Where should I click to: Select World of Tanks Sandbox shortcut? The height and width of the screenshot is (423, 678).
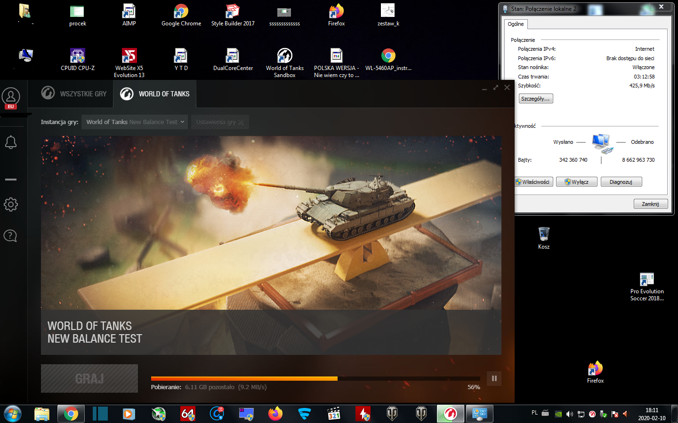coord(284,63)
